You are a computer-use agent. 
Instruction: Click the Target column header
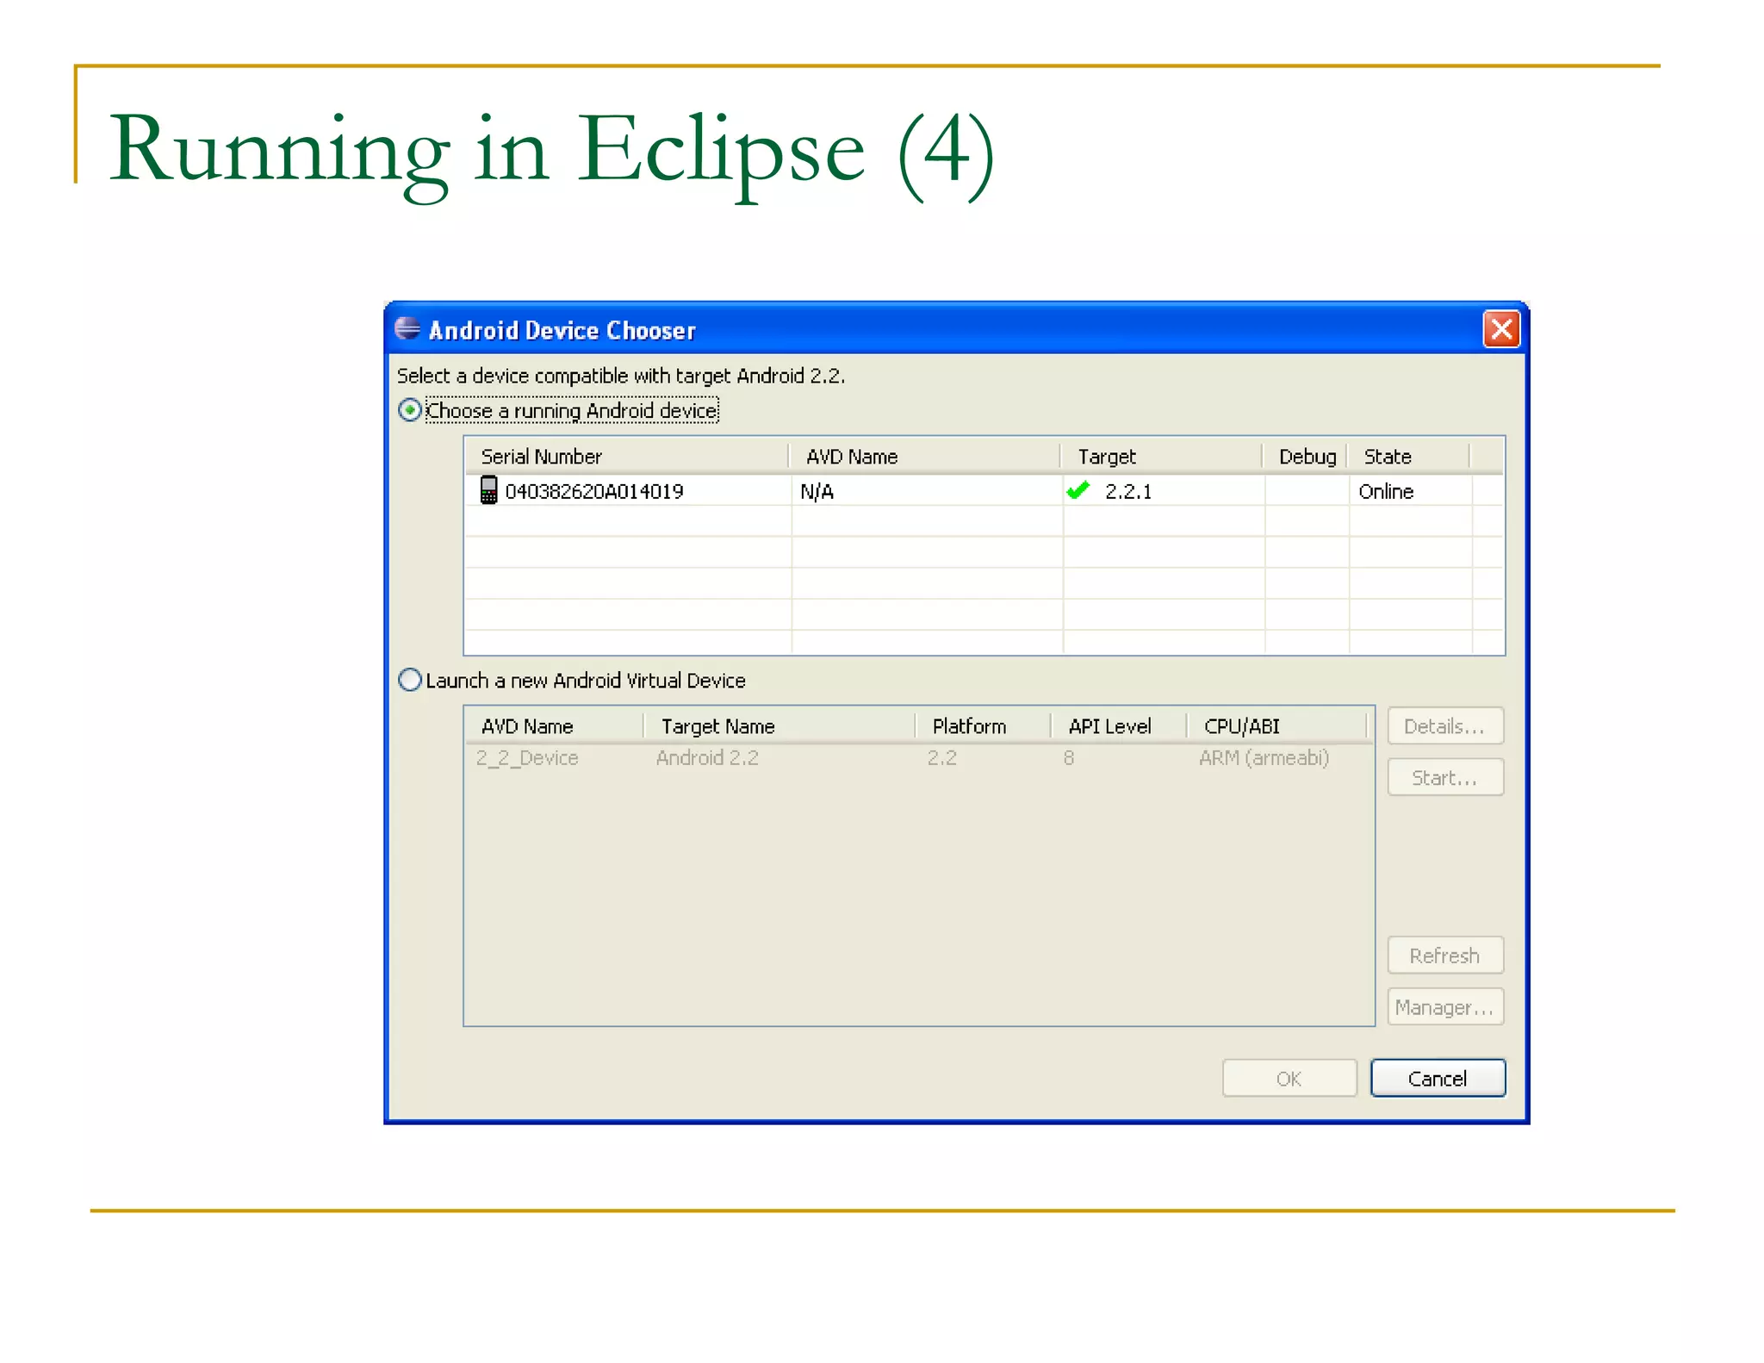click(1162, 456)
